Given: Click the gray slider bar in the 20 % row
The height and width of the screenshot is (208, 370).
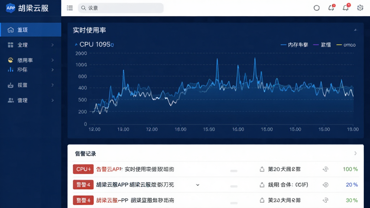Looking at the screenshot, I should pos(234,186).
